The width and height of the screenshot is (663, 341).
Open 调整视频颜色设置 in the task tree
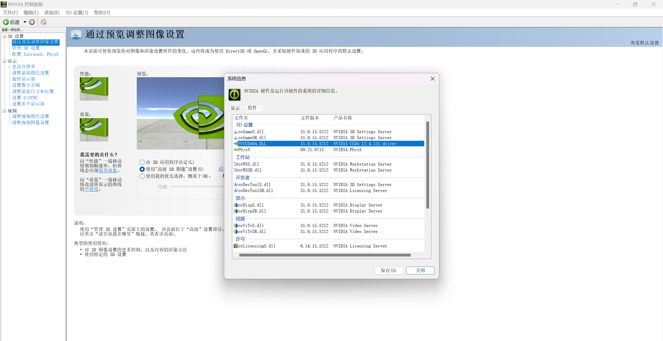pyautogui.click(x=31, y=116)
